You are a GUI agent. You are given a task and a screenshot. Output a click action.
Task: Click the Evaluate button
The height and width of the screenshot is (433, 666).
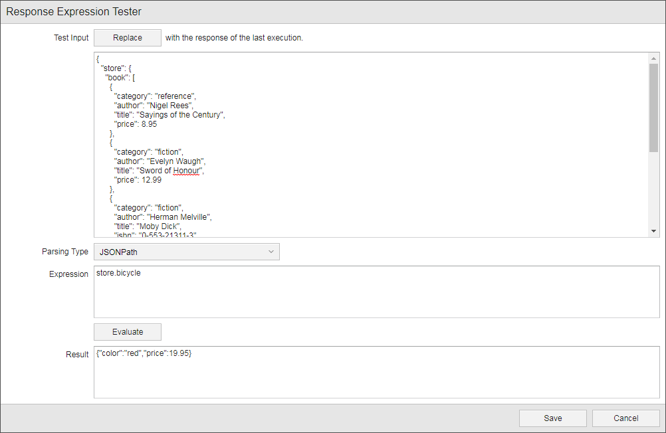127,331
